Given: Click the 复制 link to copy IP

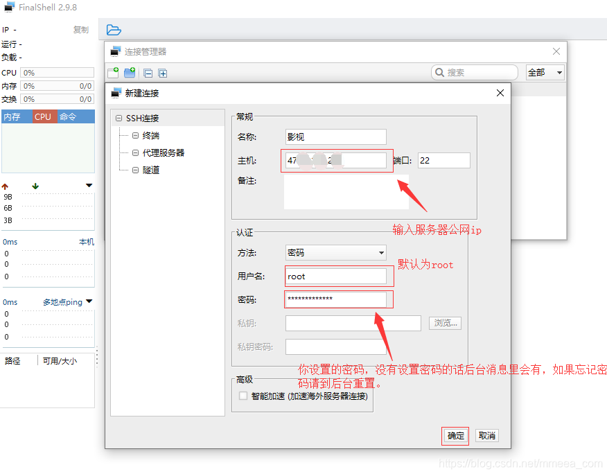Looking at the screenshot, I should (81, 30).
